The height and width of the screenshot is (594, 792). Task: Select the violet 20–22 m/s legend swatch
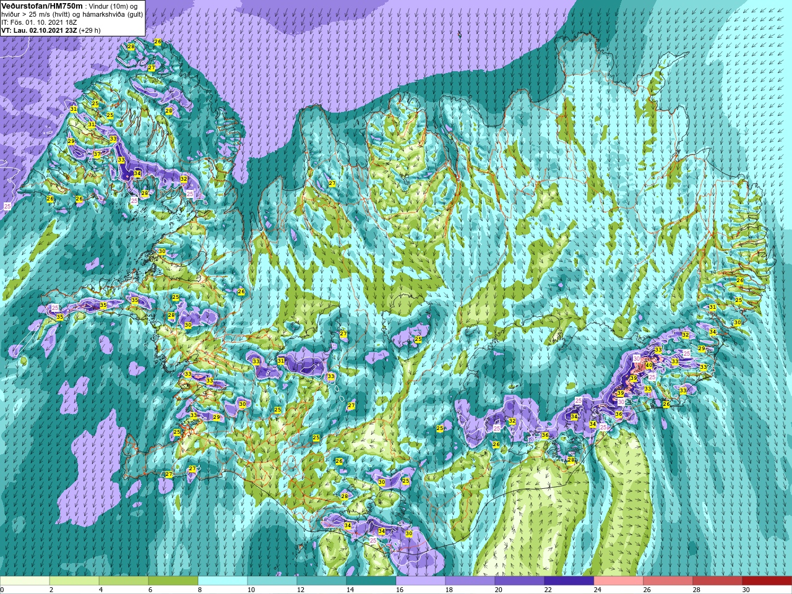pos(520,581)
